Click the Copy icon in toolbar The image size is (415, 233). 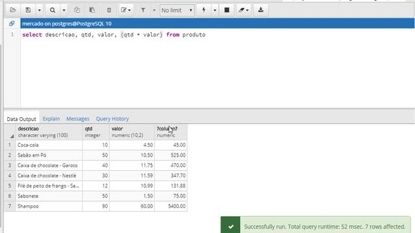(77, 10)
